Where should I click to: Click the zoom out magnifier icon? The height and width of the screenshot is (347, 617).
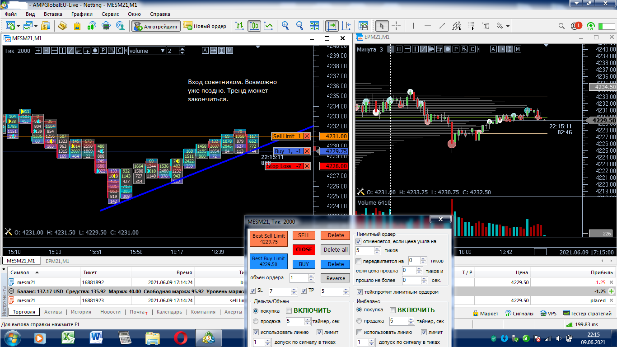[299, 26]
